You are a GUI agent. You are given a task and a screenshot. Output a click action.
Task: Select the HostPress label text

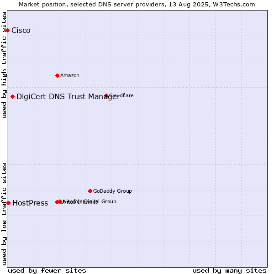pos(30,203)
